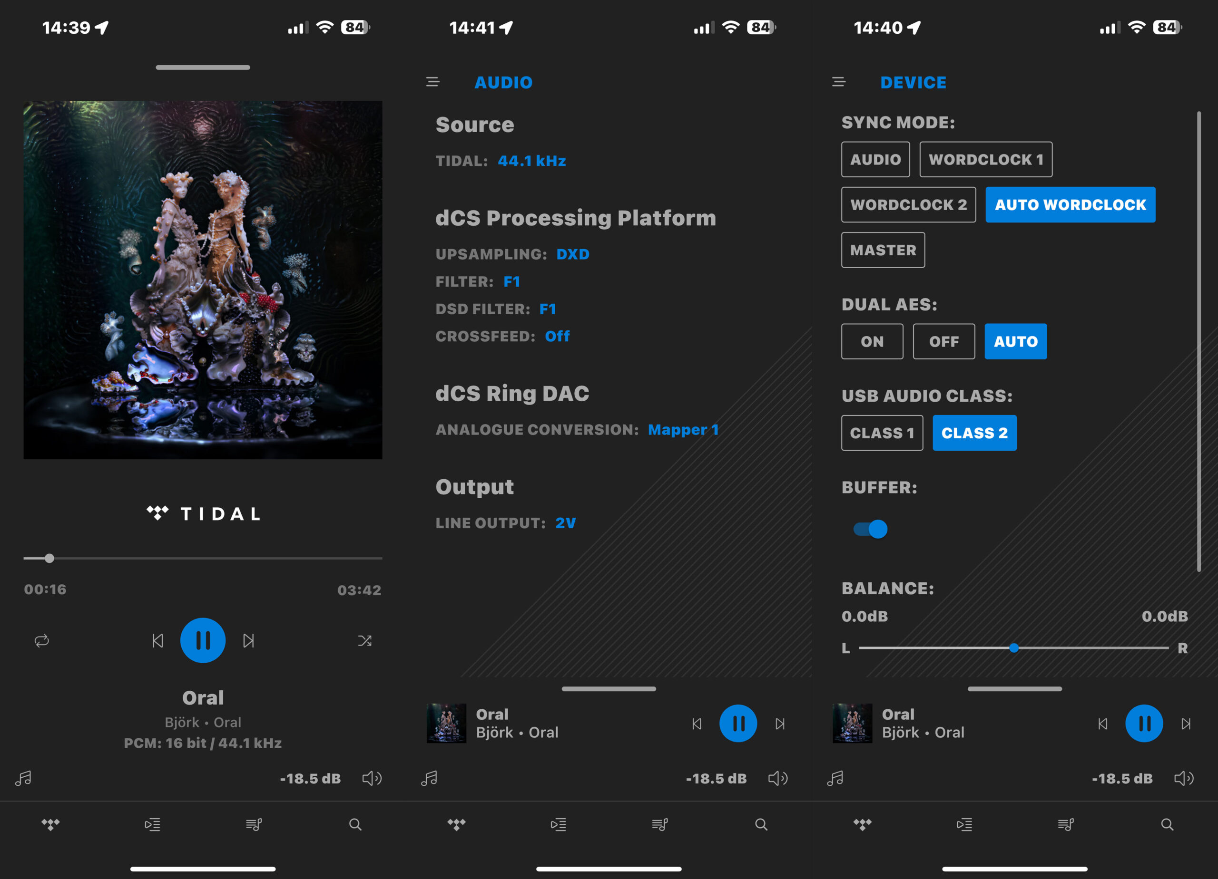The width and height of the screenshot is (1218, 879).
Task: Select CLASS 2 USB Audio Class button
Action: (974, 433)
